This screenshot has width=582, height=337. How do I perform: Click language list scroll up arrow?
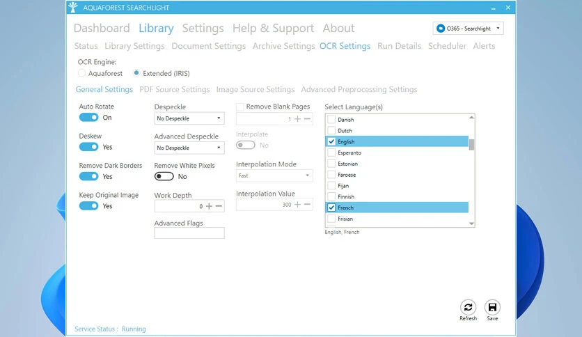point(471,117)
